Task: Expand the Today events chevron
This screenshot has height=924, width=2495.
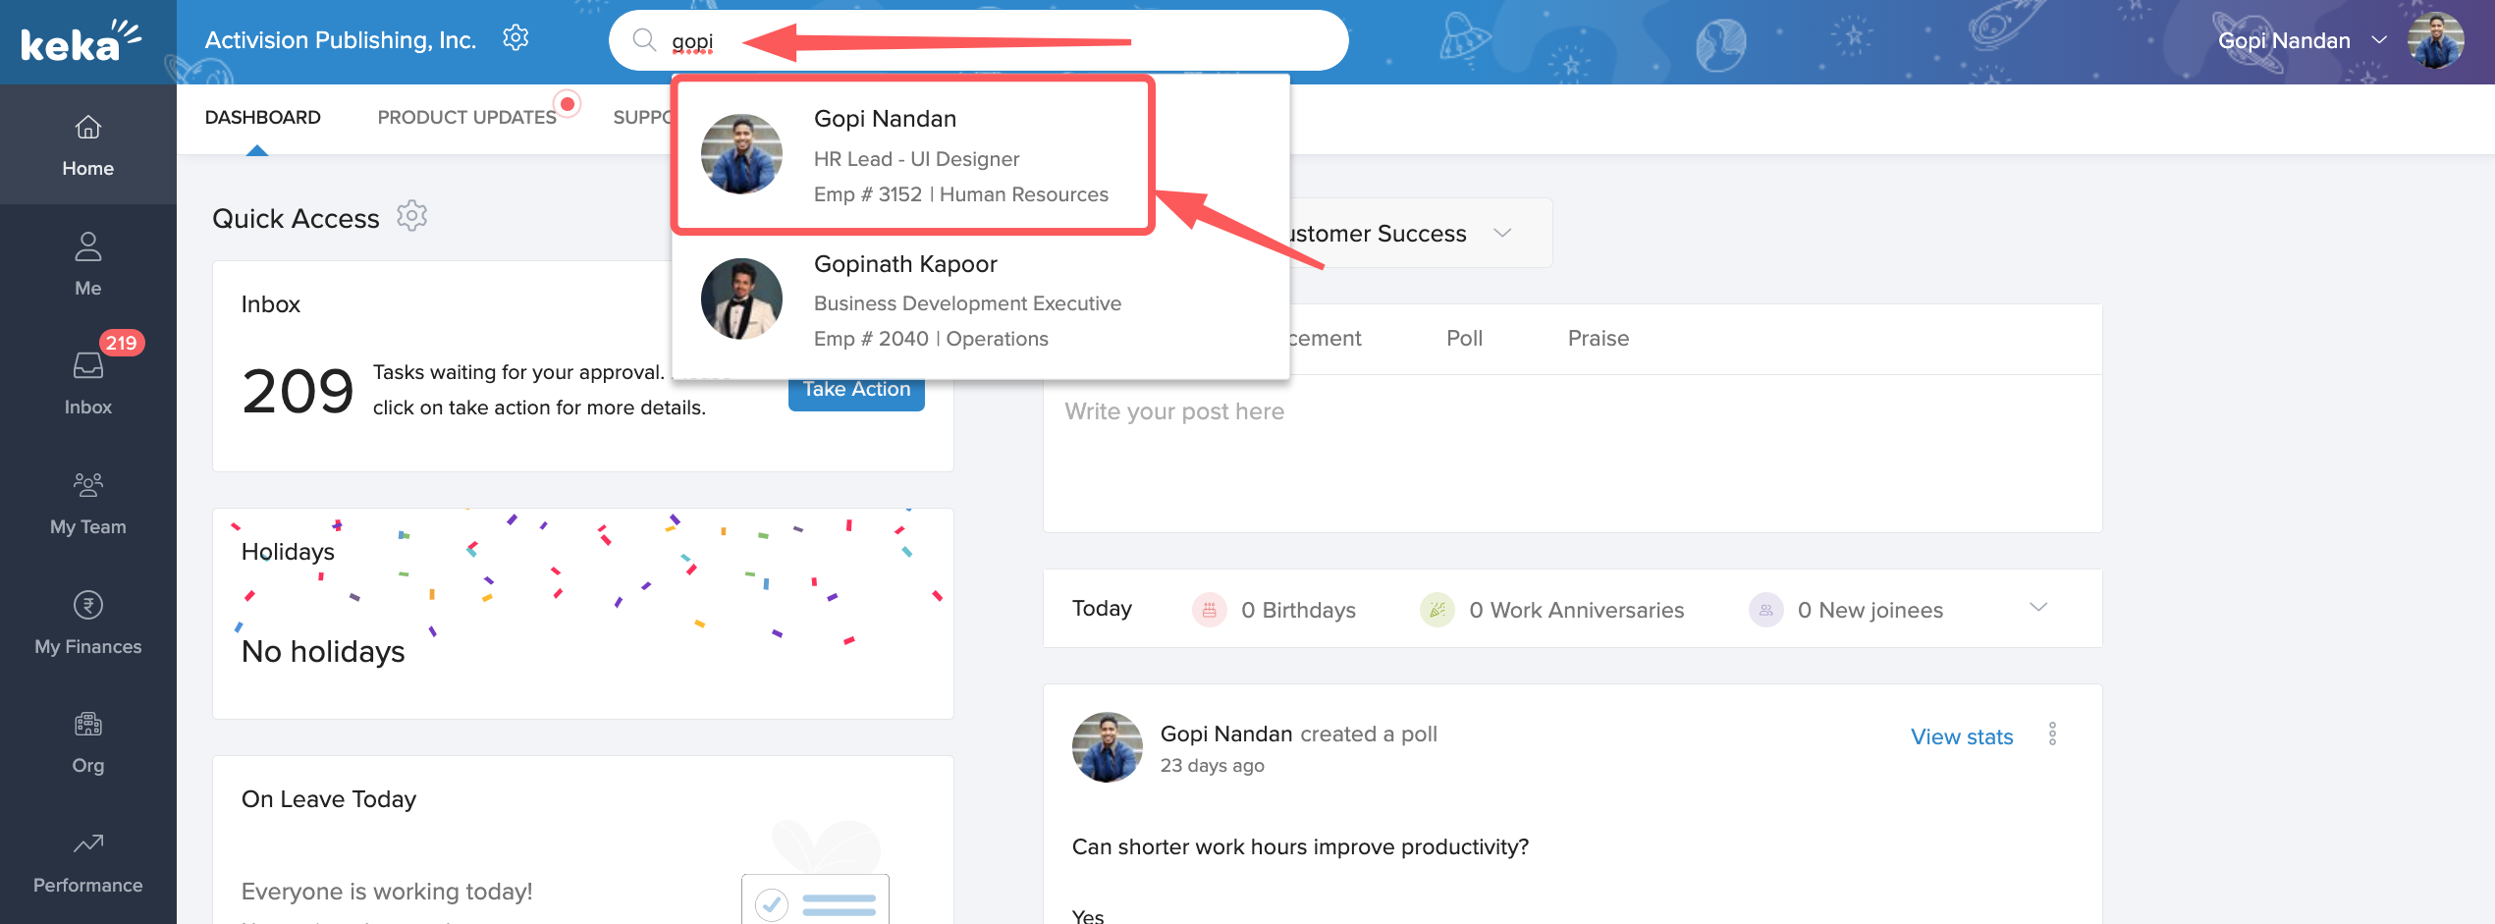Action: [2038, 608]
